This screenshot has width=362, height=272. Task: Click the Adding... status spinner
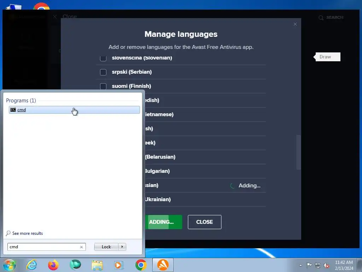tap(233, 186)
